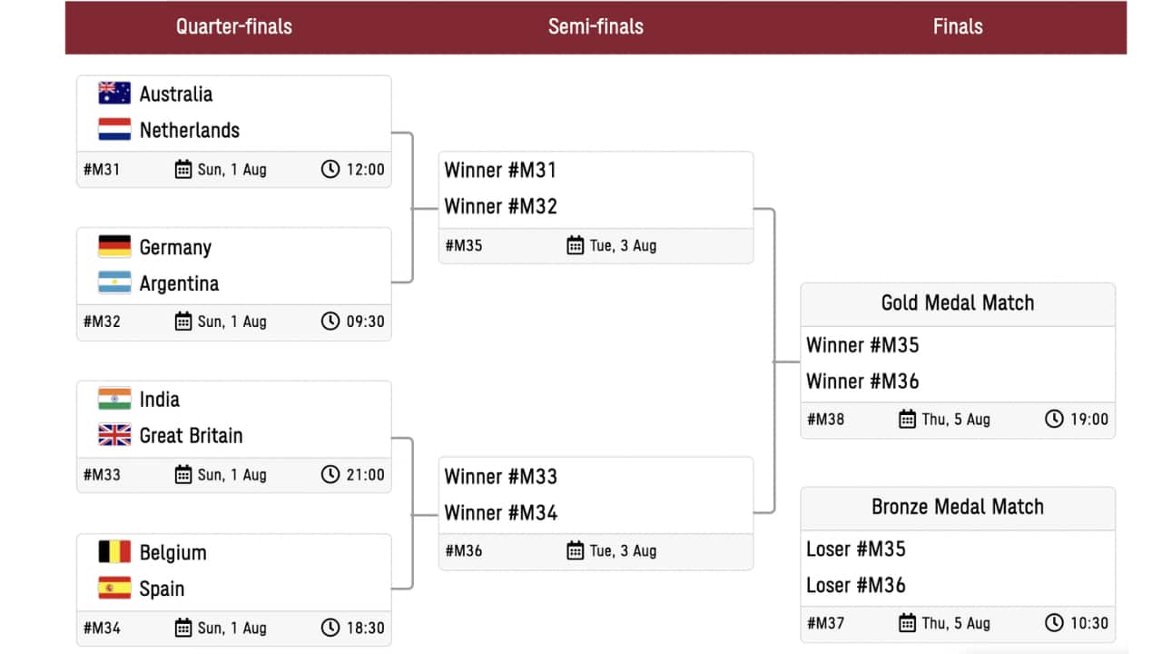Click the clock icon for match #M34
Screen dimensions: 1162x654
[x=330, y=628]
